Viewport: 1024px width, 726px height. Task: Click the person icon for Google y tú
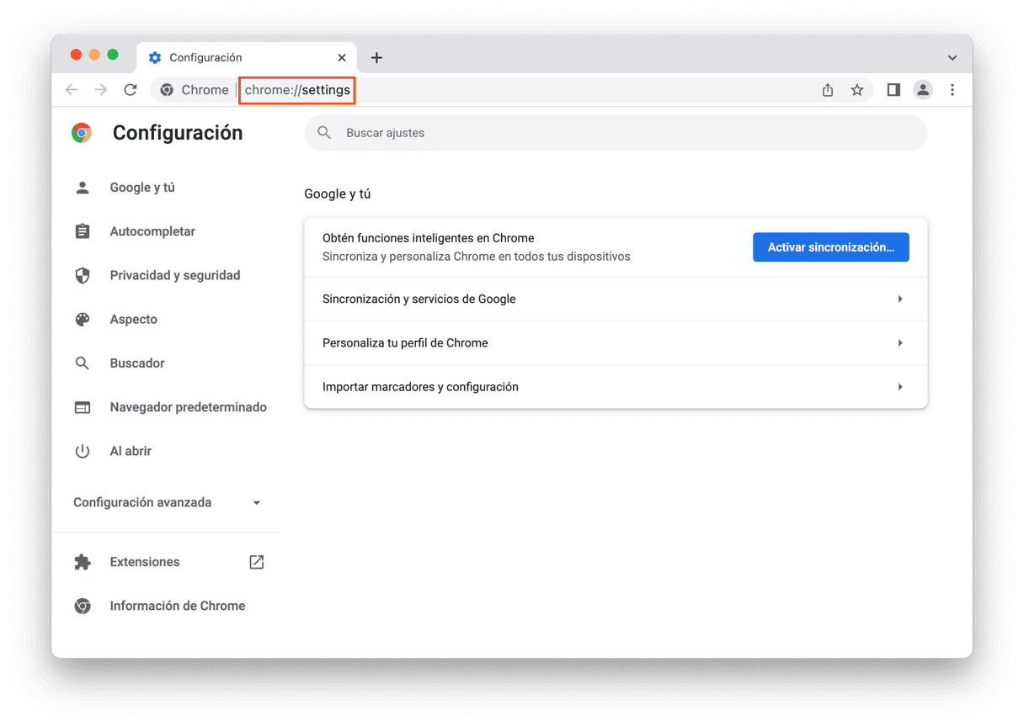coord(83,188)
